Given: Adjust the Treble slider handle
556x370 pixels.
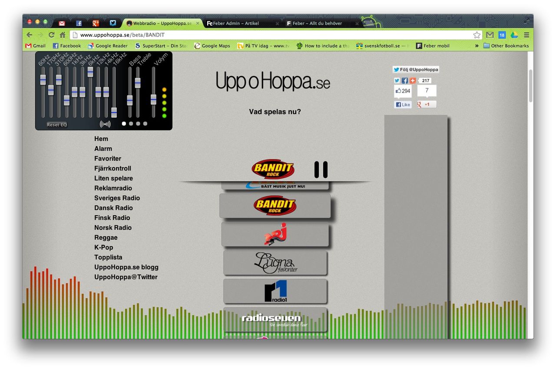Looking at the screenshot, I should pyautogui.click(x=138, y=83).
